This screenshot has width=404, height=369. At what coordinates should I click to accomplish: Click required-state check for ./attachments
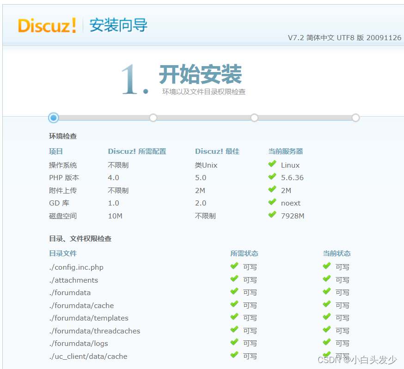click(x=234, y=278)
